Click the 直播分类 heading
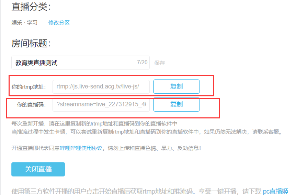The height and width of the screenshot is (195, 296). point(31,7)
